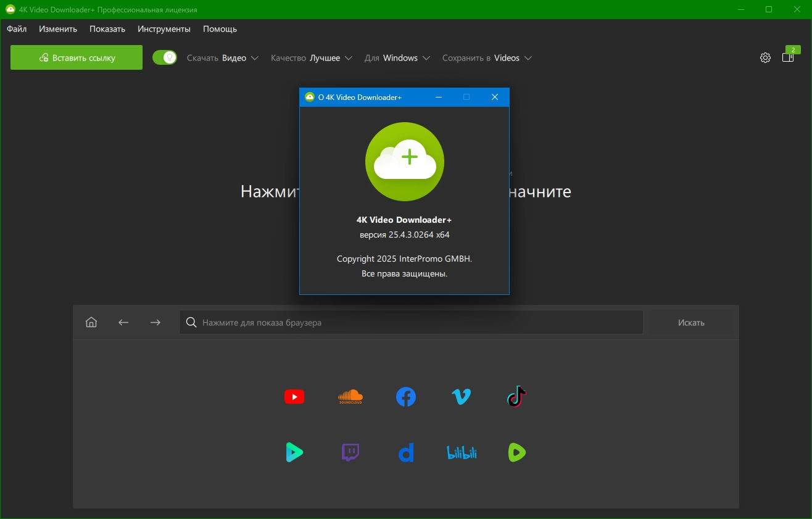Toggle the smart mode lightbulb switch
This screenshot has width=812, height=519.
(x=165, y=57)
